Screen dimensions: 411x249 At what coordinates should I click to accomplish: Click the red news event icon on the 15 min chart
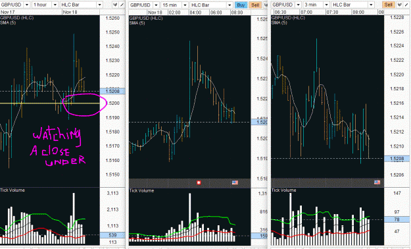(199, 182)
